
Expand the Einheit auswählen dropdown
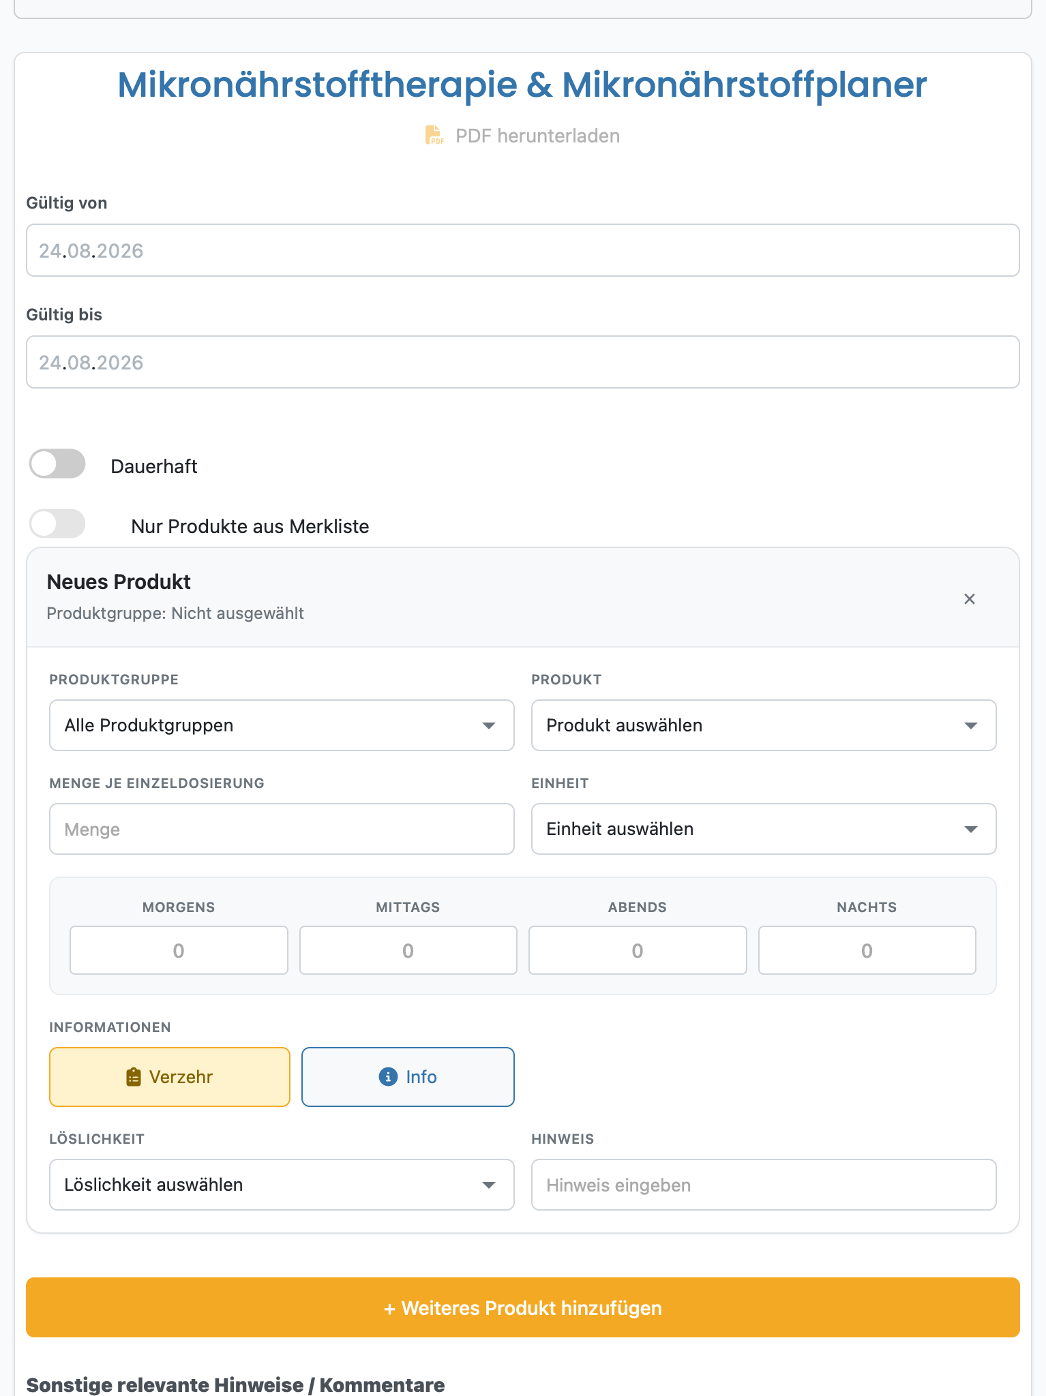tap(764, 829)
